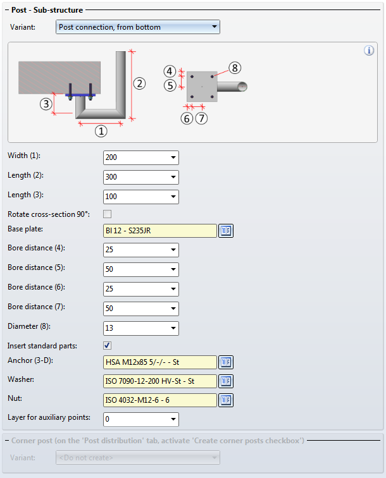Screen dimensions: 386x478
Task: Open catalogue browser for Washer
Action: (226, 381)
